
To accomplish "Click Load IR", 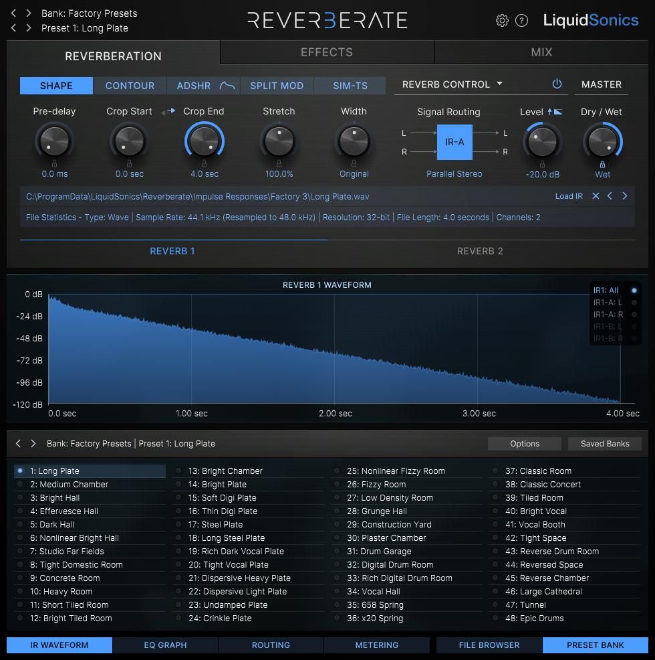I will pos(569,196).
